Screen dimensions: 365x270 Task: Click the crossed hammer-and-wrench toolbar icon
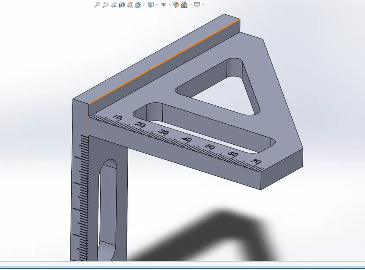point(129,5)
